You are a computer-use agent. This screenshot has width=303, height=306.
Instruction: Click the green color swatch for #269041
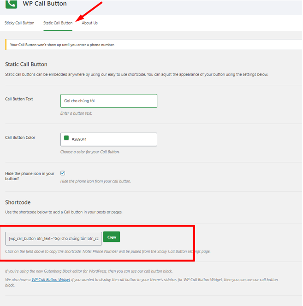click(x=66, y=138)
